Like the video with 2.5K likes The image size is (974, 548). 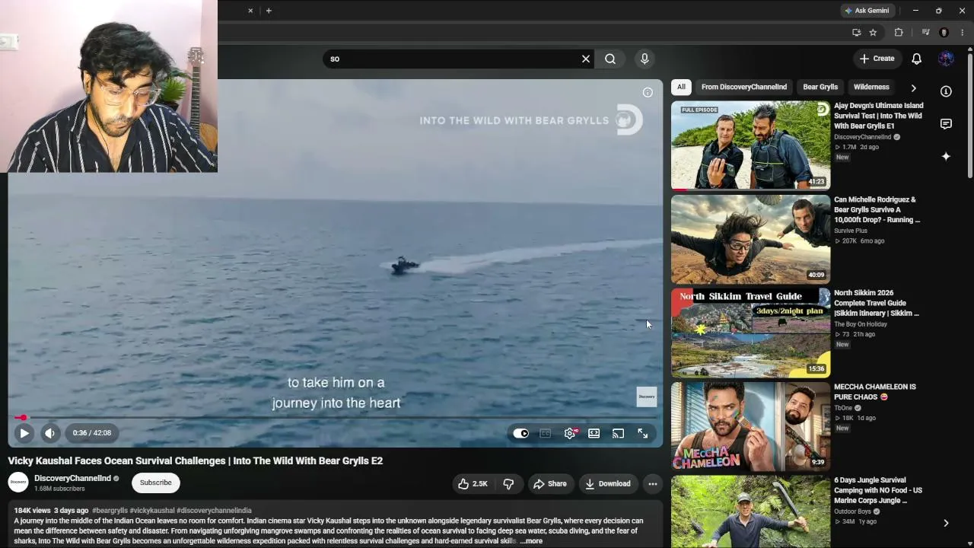point(473,483)
